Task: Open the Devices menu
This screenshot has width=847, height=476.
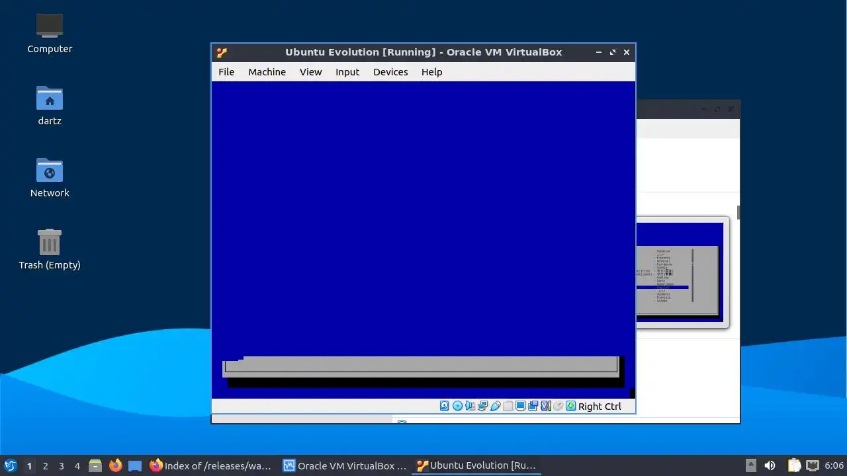Action: click(390, 72)
